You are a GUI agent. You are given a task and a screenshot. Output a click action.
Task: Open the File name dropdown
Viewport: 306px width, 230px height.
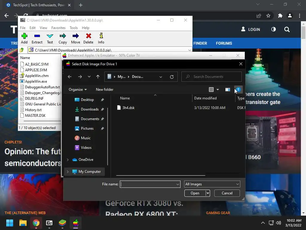178,184
